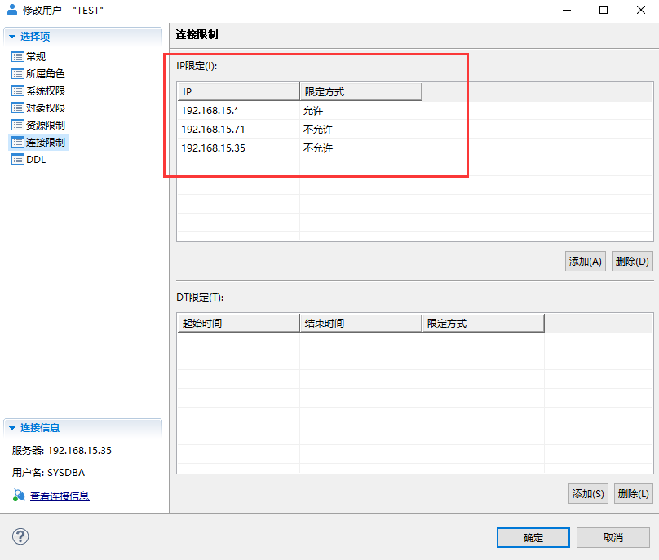
Task: Click the IP column header
Action: 238,91
